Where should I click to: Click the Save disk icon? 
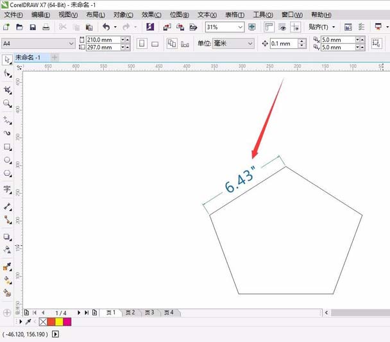point(33,27)
